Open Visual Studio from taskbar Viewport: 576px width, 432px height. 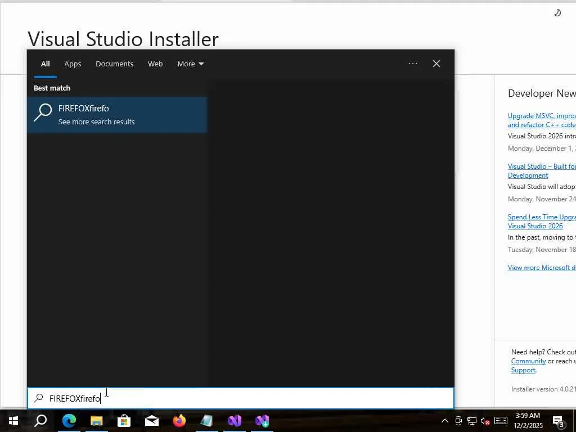click(x=235, y=421)
